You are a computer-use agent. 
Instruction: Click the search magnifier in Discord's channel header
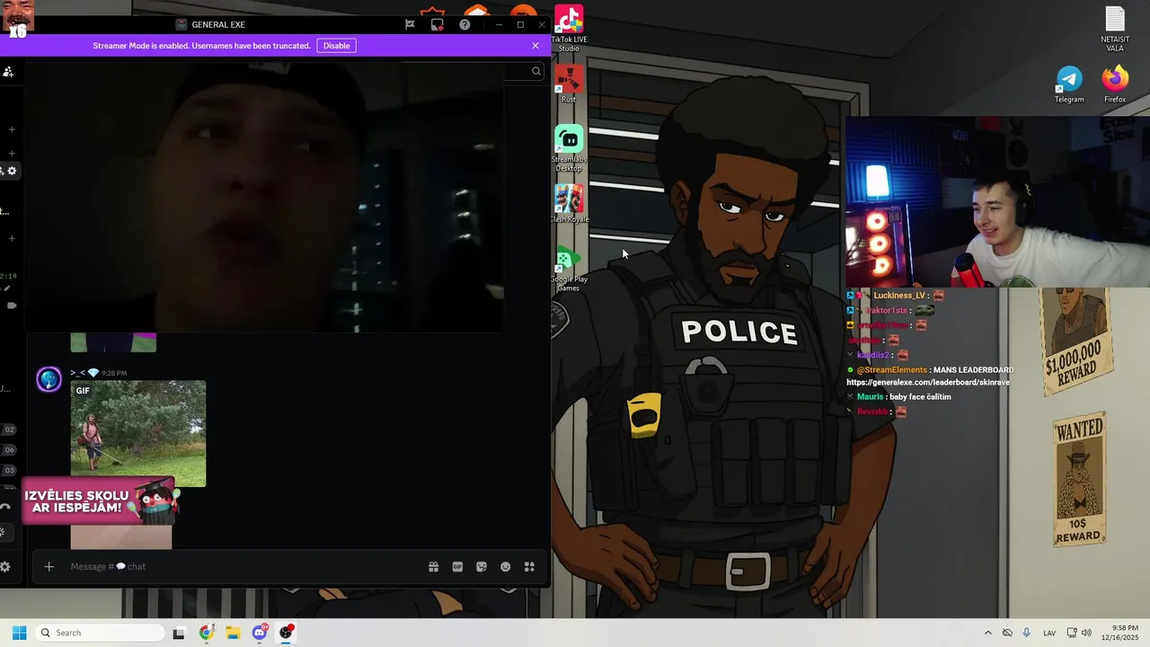536,71
